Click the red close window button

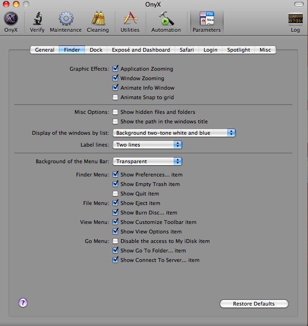coord(6,4)
